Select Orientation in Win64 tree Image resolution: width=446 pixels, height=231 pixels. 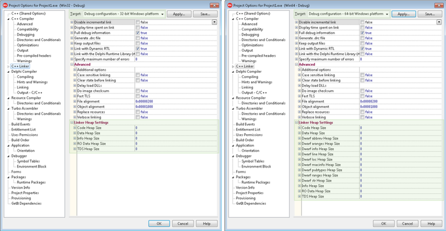pyautogui.click(x=250, y=151)
